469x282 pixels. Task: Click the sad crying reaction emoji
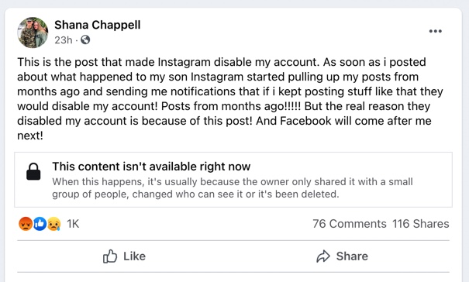tap(53, 224)
